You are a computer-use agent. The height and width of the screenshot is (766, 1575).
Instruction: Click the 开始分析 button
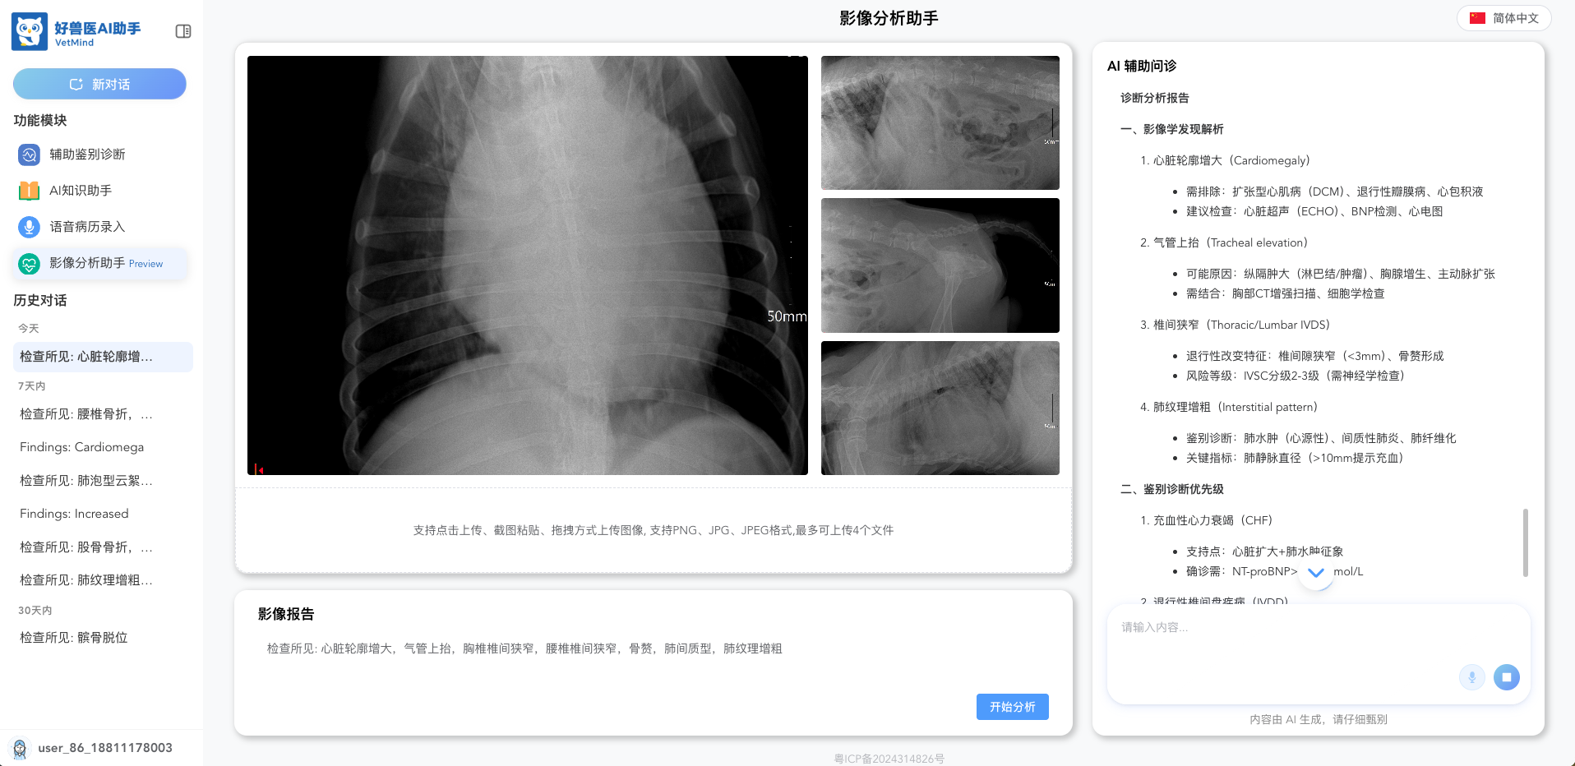(x=1013, y=707)
